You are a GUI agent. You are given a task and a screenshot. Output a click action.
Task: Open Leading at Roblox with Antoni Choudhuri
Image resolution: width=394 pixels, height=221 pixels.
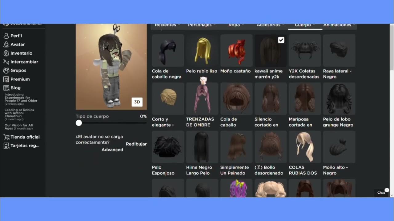click(19, 114)
